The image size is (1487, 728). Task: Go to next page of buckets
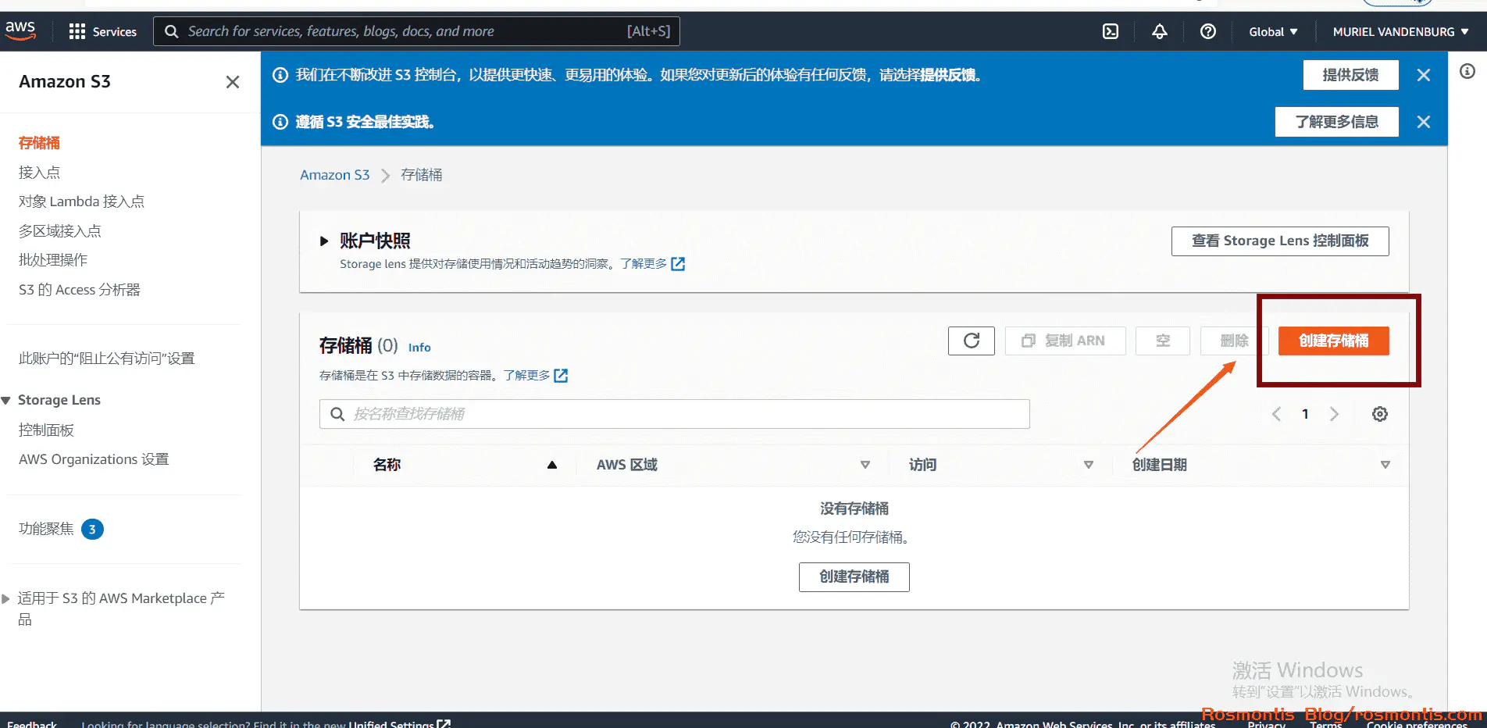pos(1334,414)
